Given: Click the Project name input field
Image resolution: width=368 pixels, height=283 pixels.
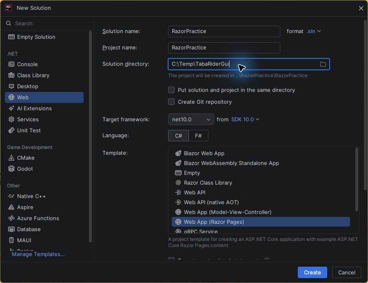Looking at the screenshot, I should (224, 48).
